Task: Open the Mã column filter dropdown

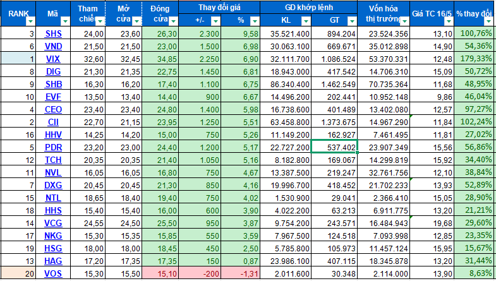Action: click(x=65, y=21)
